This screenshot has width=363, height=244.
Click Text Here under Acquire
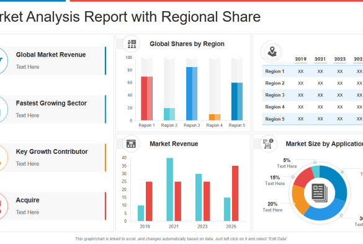click(x=27, y=212)
